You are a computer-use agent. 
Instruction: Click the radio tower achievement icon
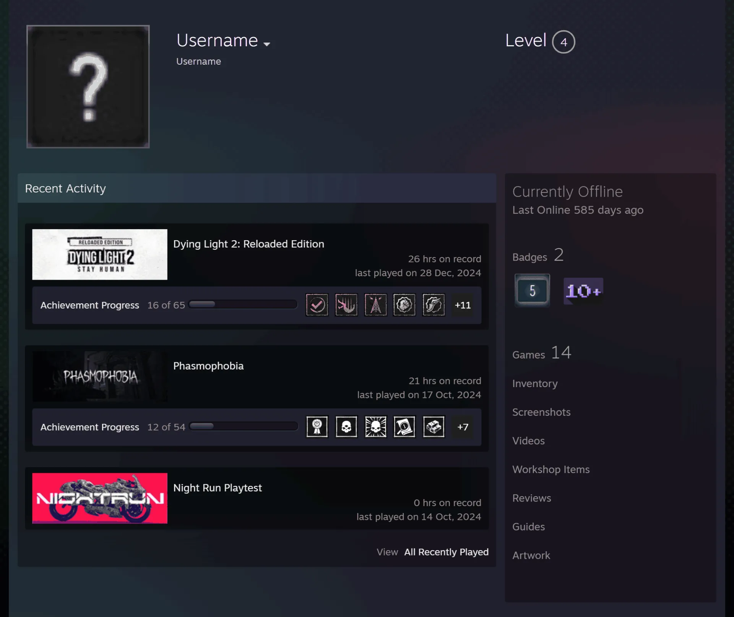tap(375, 305)
